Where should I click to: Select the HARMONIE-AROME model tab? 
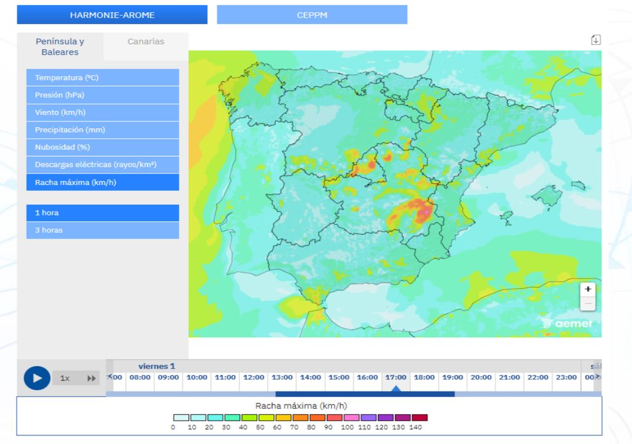pos(112,15)
